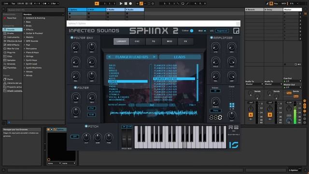
Task: Expand the Winds folder
Action: coord(25,75)
